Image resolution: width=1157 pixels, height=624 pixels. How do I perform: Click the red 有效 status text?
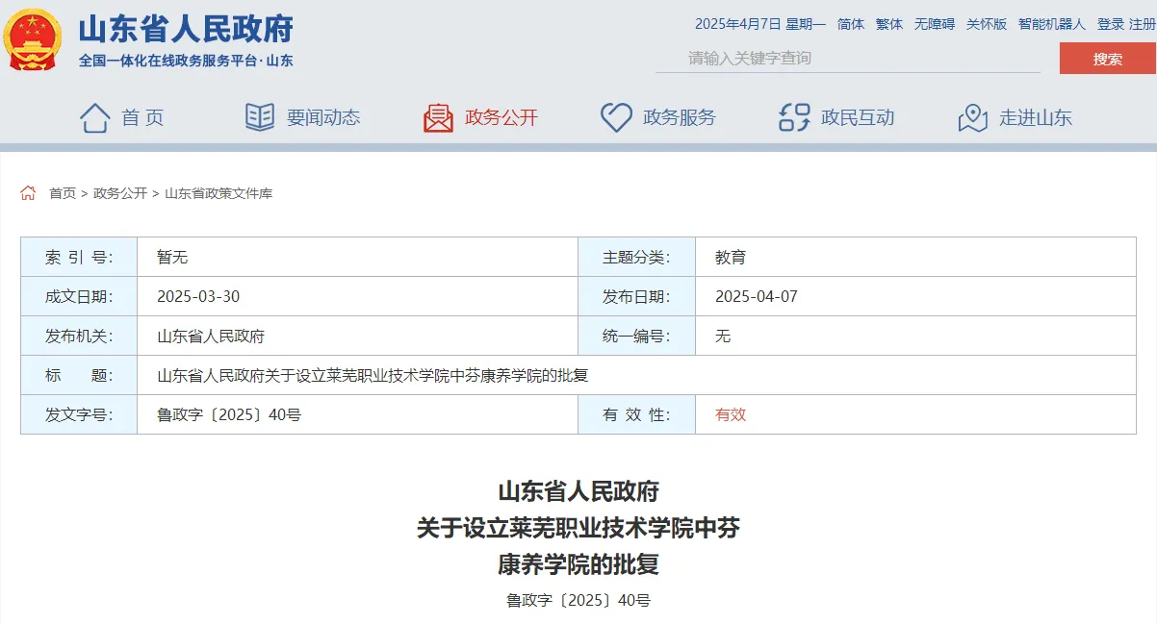pos(731,415)
